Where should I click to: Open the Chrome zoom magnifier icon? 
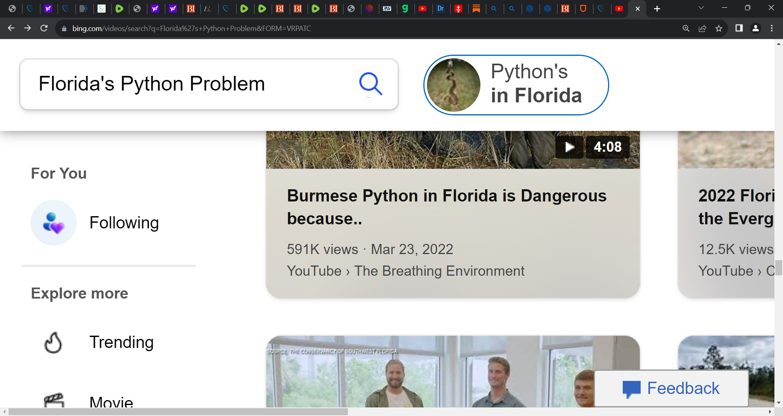(x=686, y=28)
